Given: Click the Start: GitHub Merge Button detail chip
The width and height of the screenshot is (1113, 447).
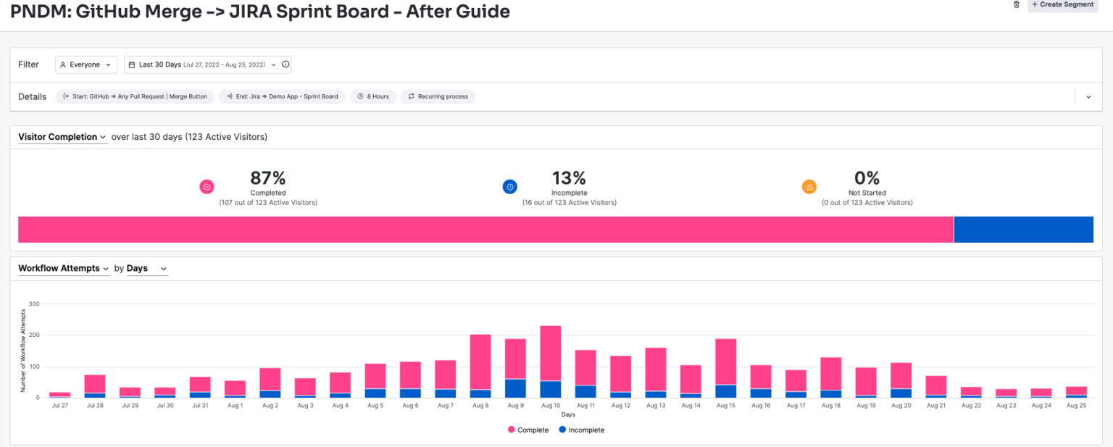Looking at the screenshot, I should (x=135, y=96).
